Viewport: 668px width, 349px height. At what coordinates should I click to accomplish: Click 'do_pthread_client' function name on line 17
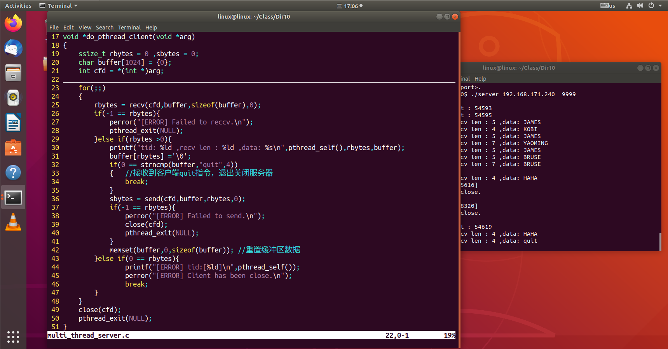click(119, 37)
